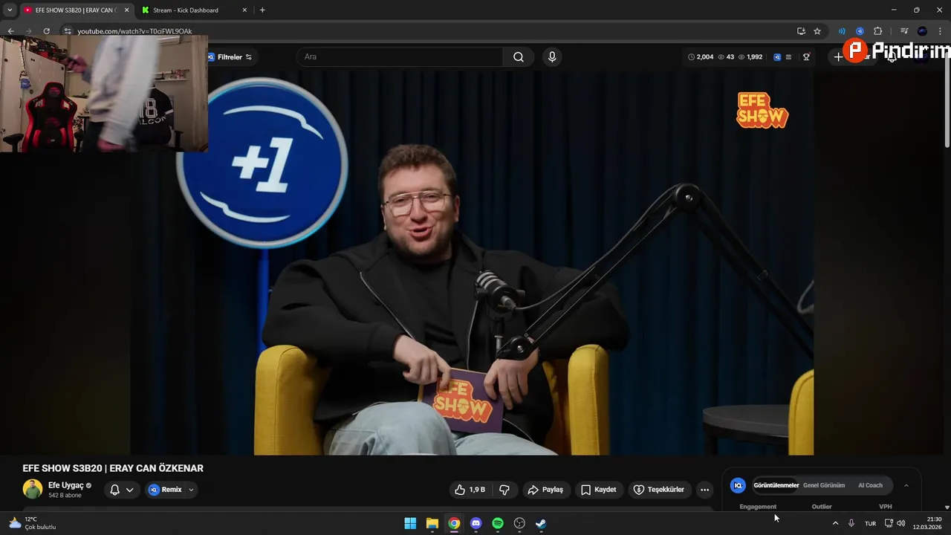Click the Engagement column header
Viewport: 951px width, 535px height.
(x=758, y=507)
